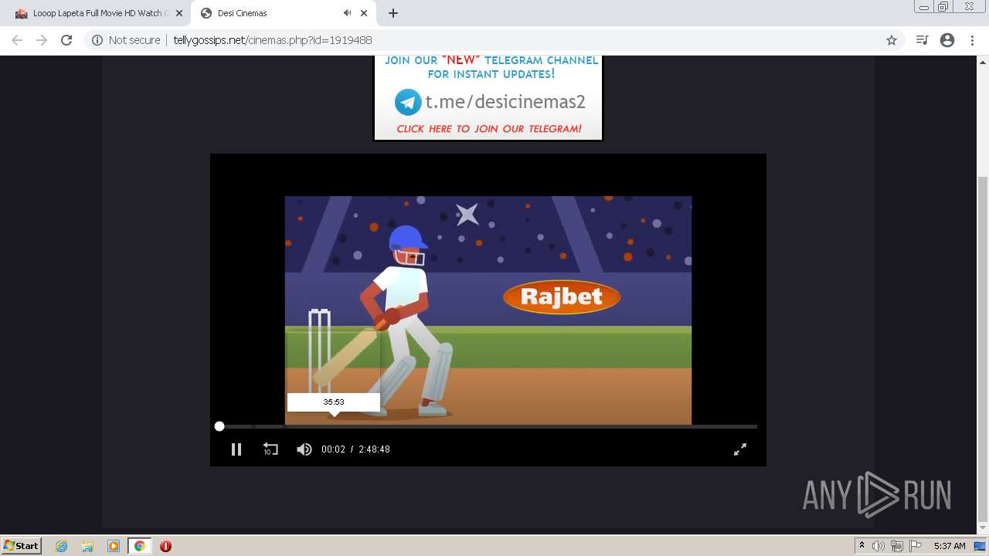Viewport: 989px width, 556px height.
Task: Go forward to the next page
Action: pyautogui.click(x=42, y=40)
